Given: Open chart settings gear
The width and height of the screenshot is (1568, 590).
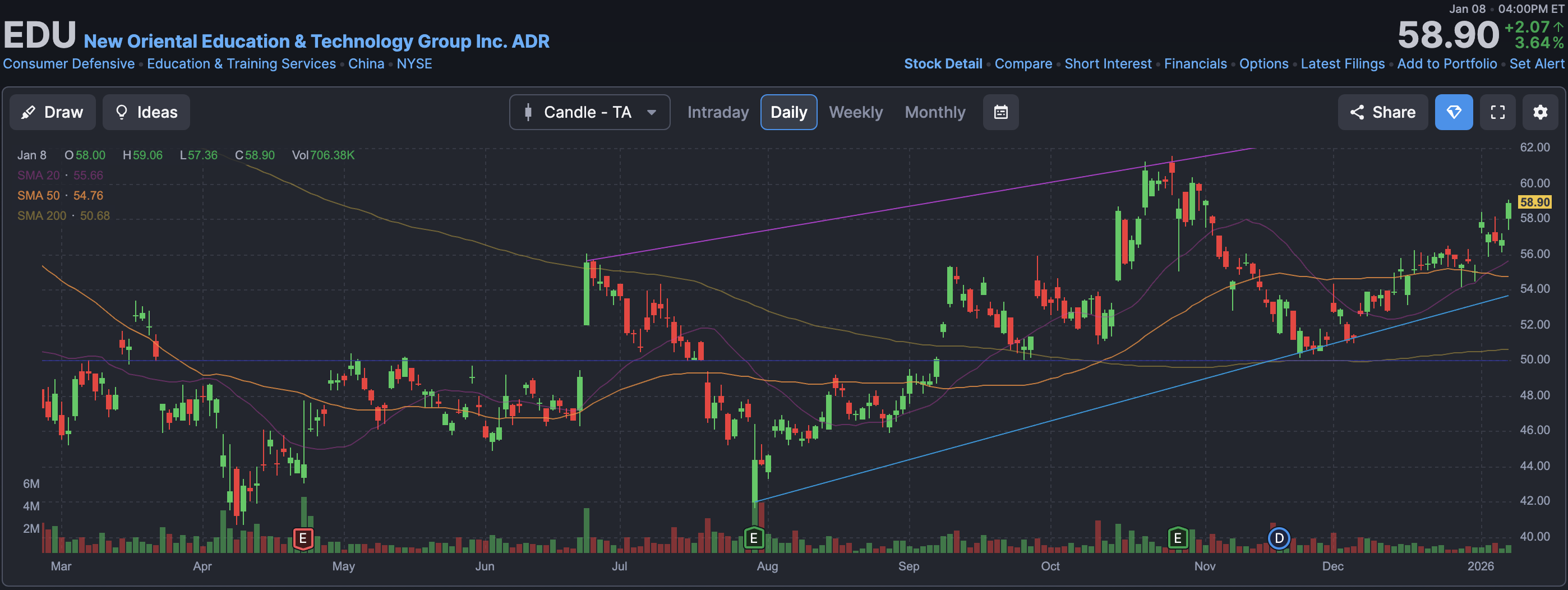Looking at the screenshot, I should click(x=1540, y=112).
